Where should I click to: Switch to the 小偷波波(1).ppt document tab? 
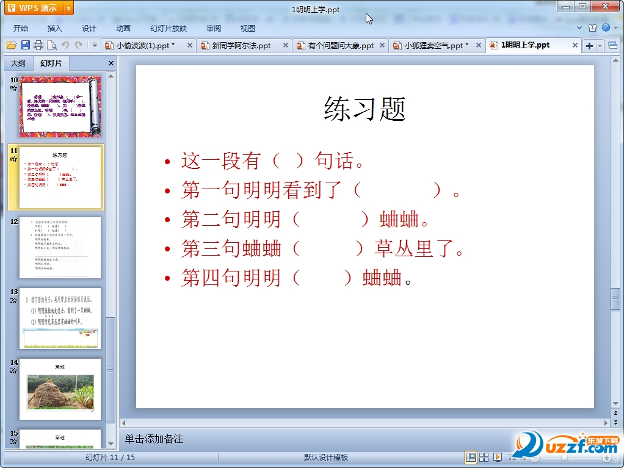tap(145, 46)
